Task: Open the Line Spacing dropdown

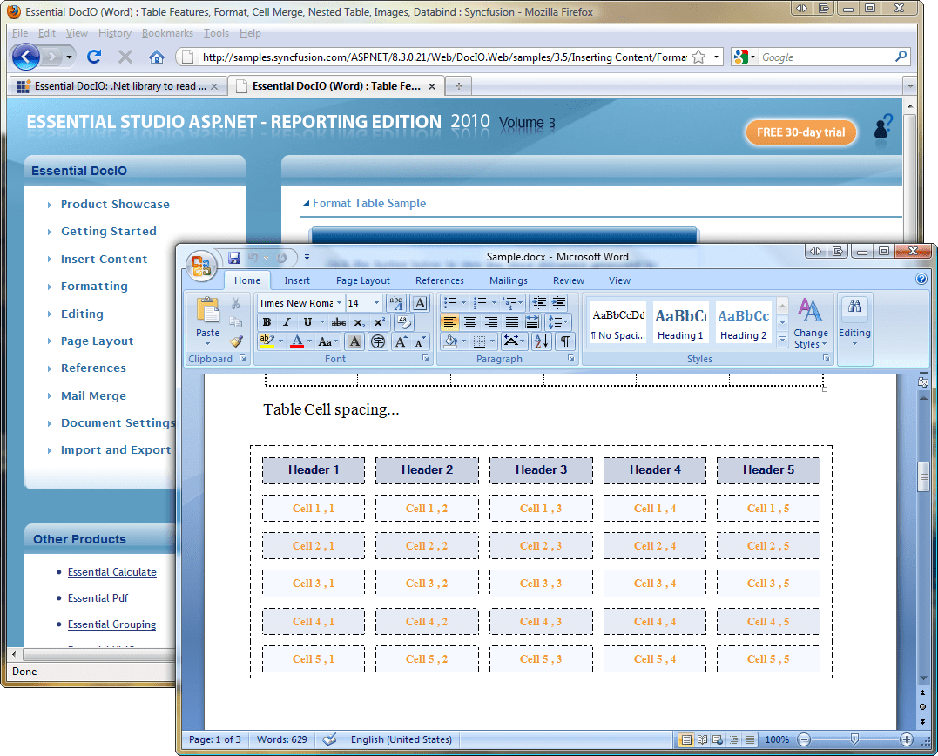Action: tap(557, 322)
